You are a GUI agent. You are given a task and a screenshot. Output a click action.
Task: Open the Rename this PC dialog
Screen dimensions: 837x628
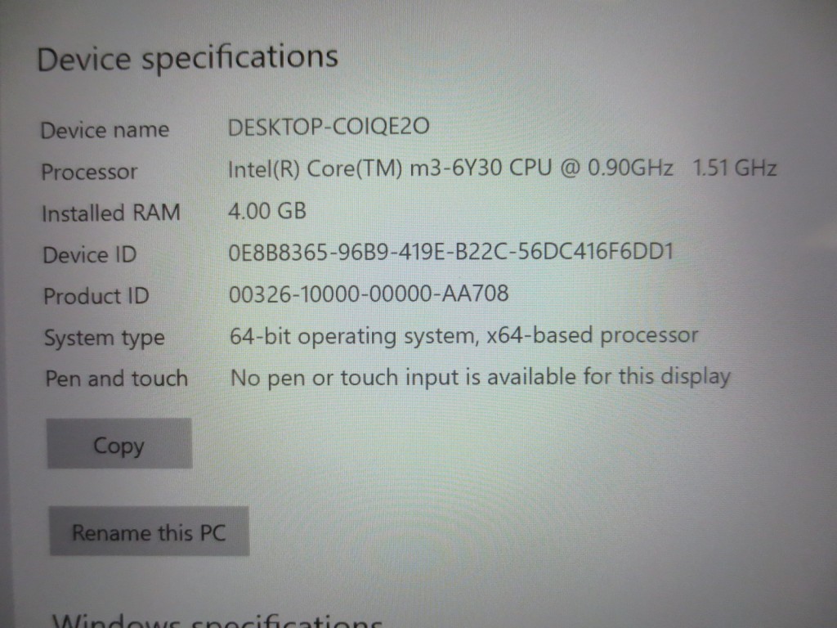[149, 532]
